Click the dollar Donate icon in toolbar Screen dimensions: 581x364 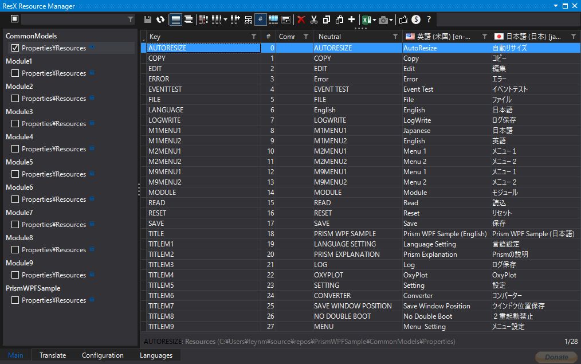(x=416, y=19)
